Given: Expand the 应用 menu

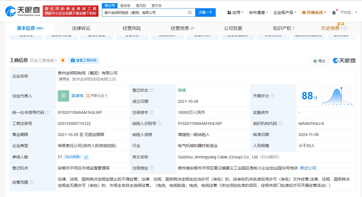Looking at the screenshot, I should (236, 12).
